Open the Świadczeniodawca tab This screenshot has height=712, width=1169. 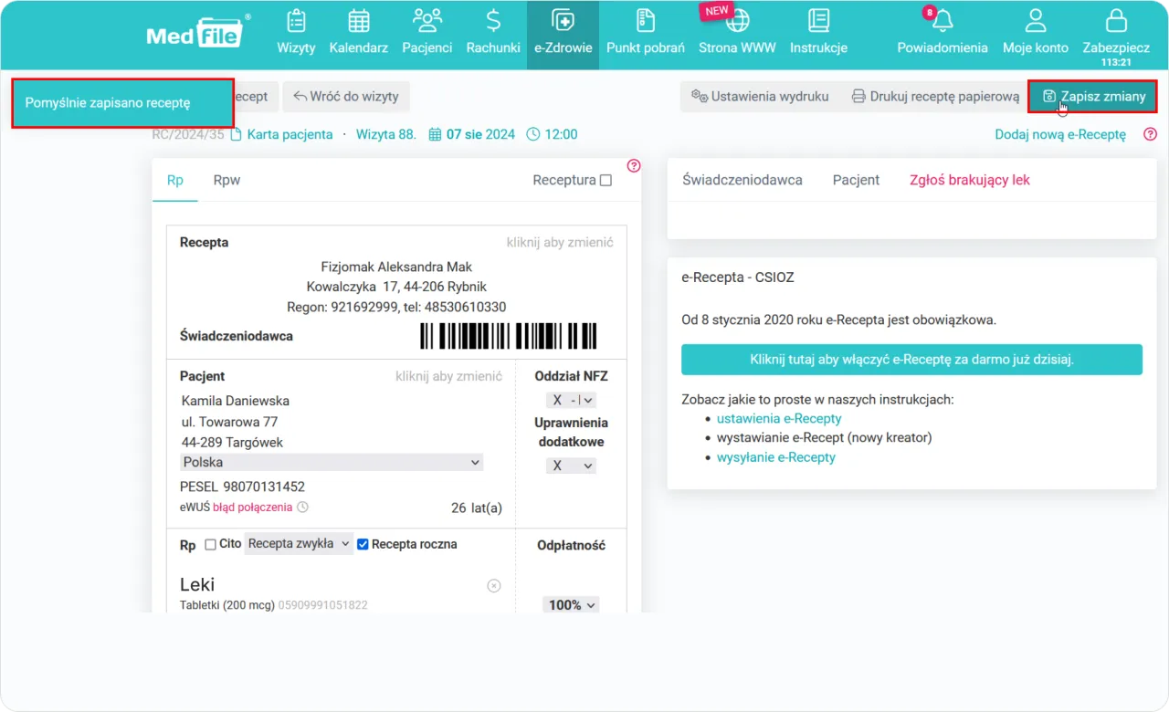tap(742, 180)
